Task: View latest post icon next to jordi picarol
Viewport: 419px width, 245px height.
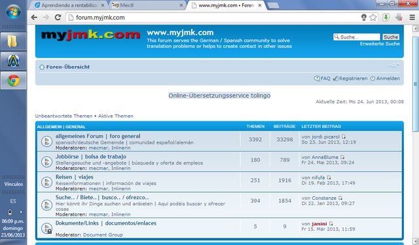Action: [x=343, y=137]
